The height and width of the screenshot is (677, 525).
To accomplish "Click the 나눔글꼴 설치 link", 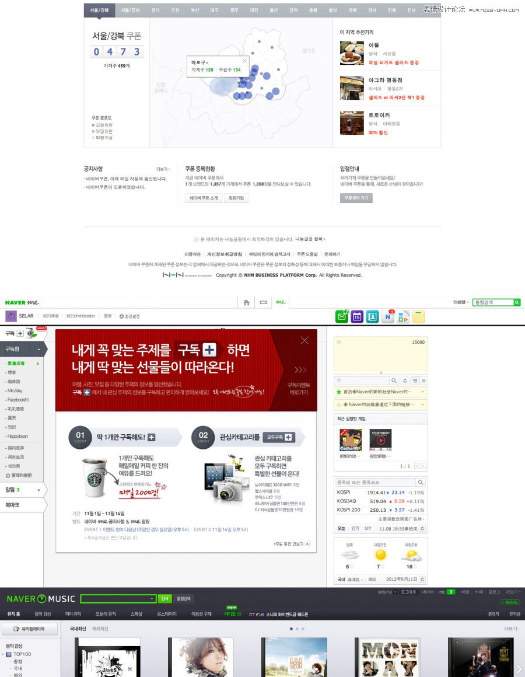I will pos(310,239).
